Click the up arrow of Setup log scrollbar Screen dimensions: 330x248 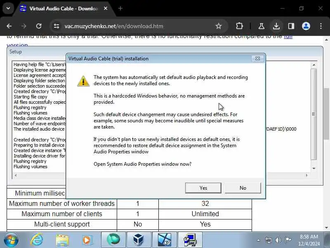(x=314, y=65)
